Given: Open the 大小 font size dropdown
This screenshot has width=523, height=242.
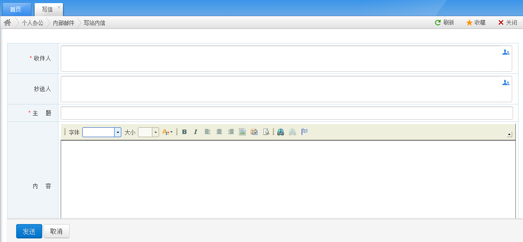Looking at the screenshot, I should point(155,132).
